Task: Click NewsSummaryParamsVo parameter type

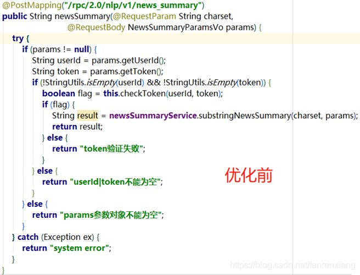Action: coord(176,28)
